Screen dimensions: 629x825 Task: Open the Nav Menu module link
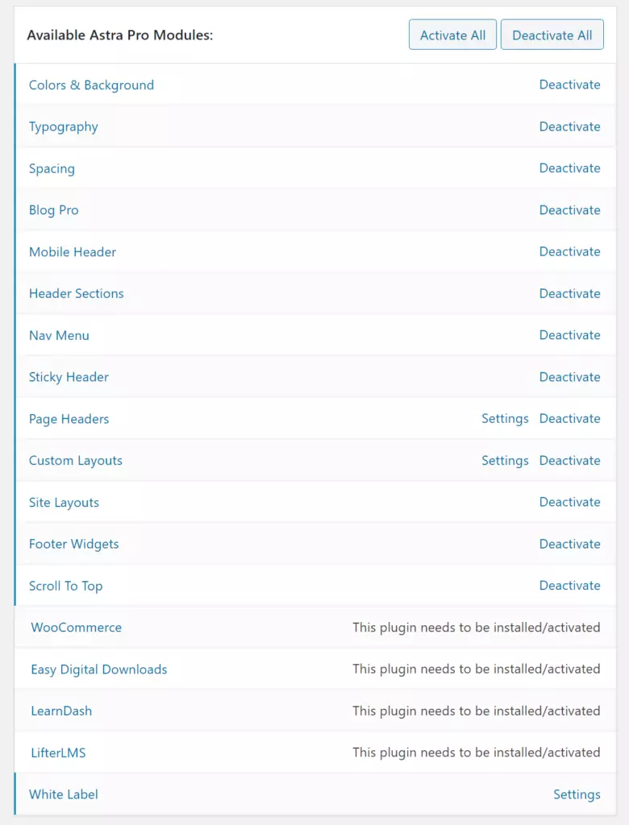pyautogui.click(x=59, y=335)
